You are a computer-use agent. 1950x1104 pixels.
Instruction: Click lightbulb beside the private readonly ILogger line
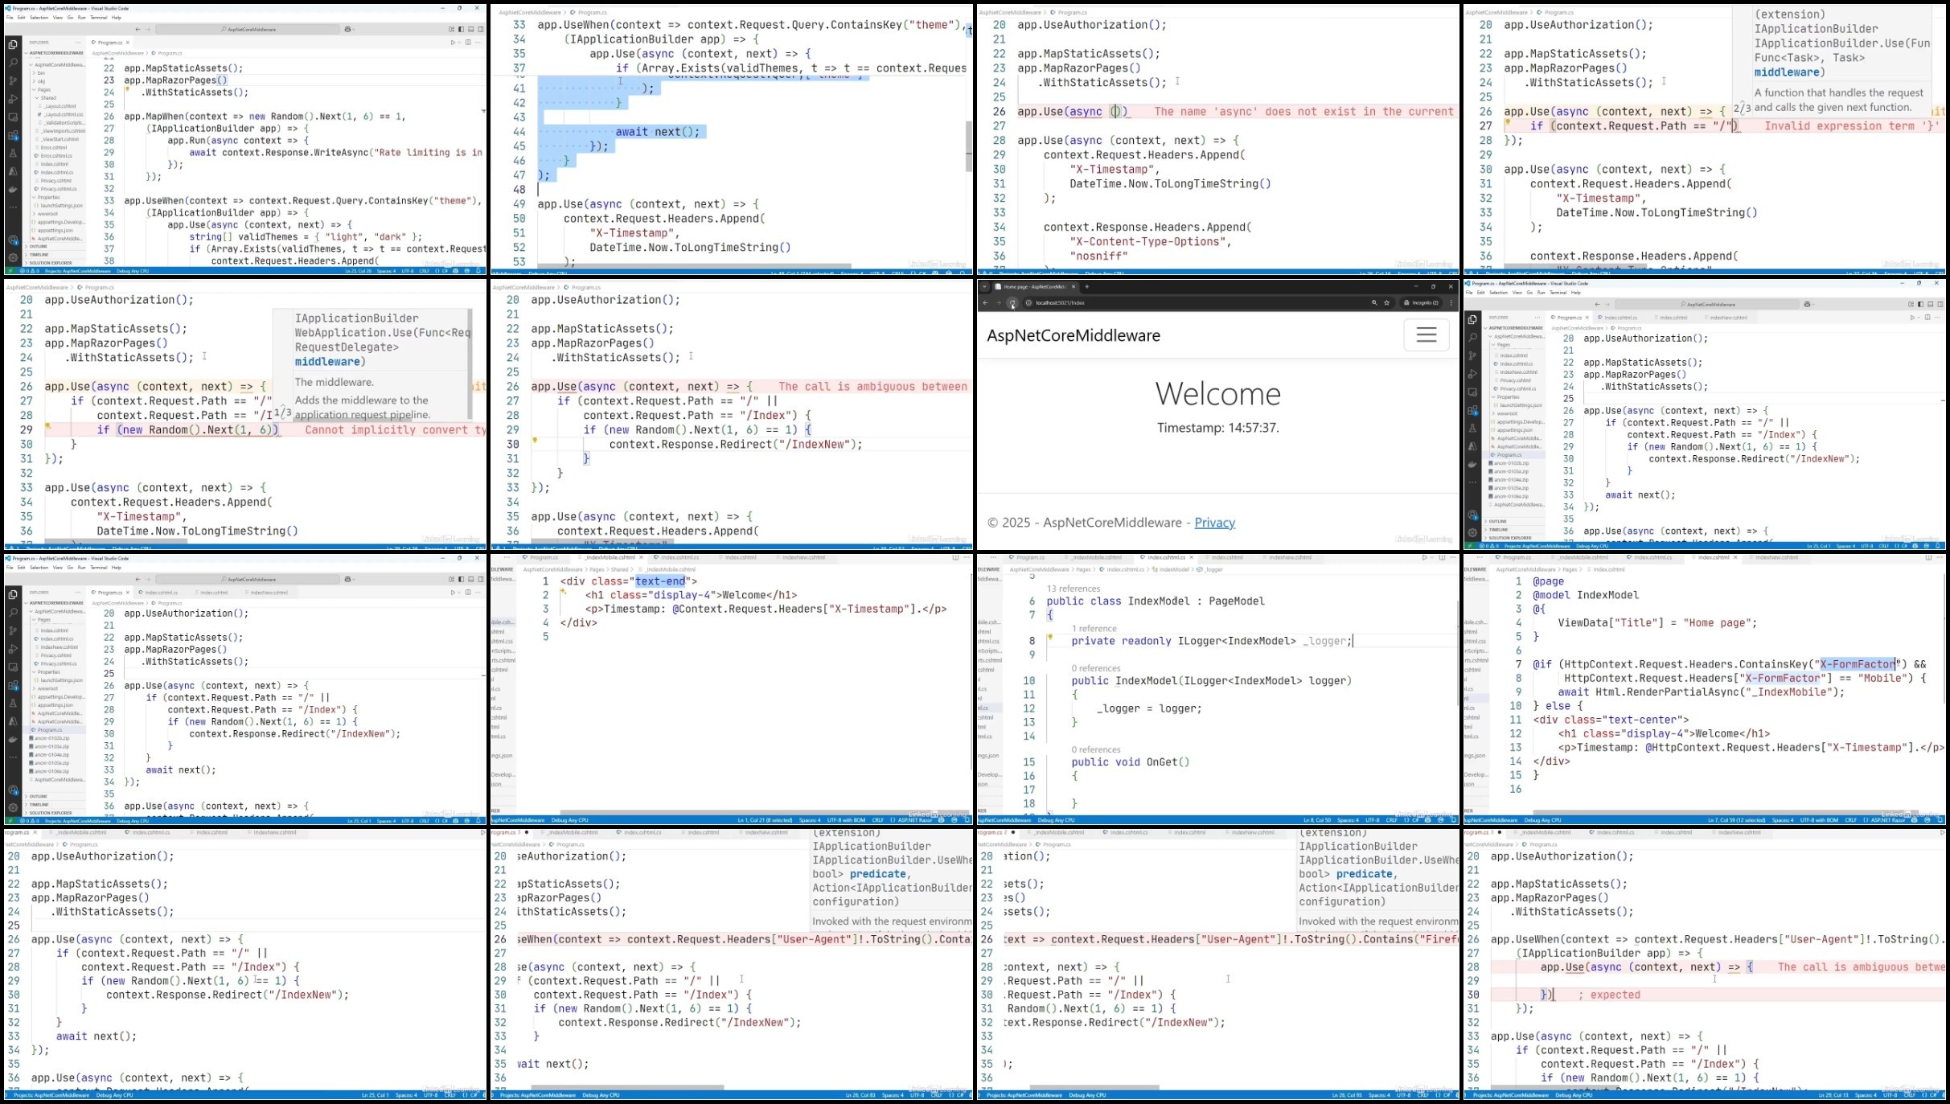(x=1049, y=637)
